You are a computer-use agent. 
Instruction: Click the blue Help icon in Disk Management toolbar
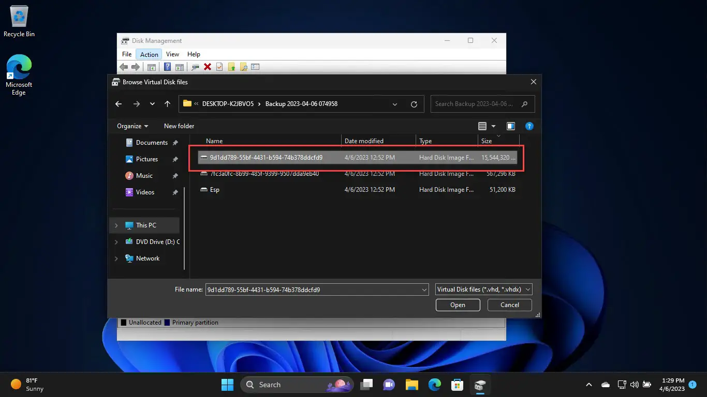tap(168, 67)
